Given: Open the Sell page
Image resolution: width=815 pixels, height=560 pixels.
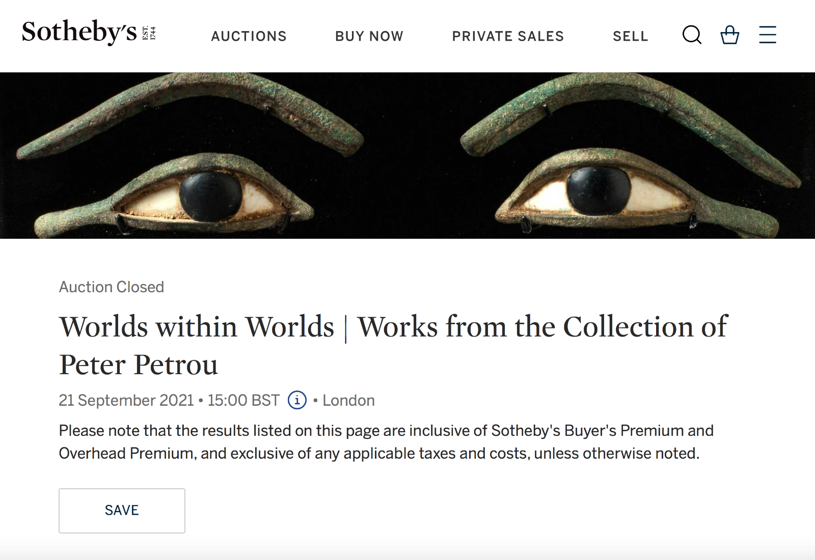Looking at the screenshot, I should tap(631, 36).
